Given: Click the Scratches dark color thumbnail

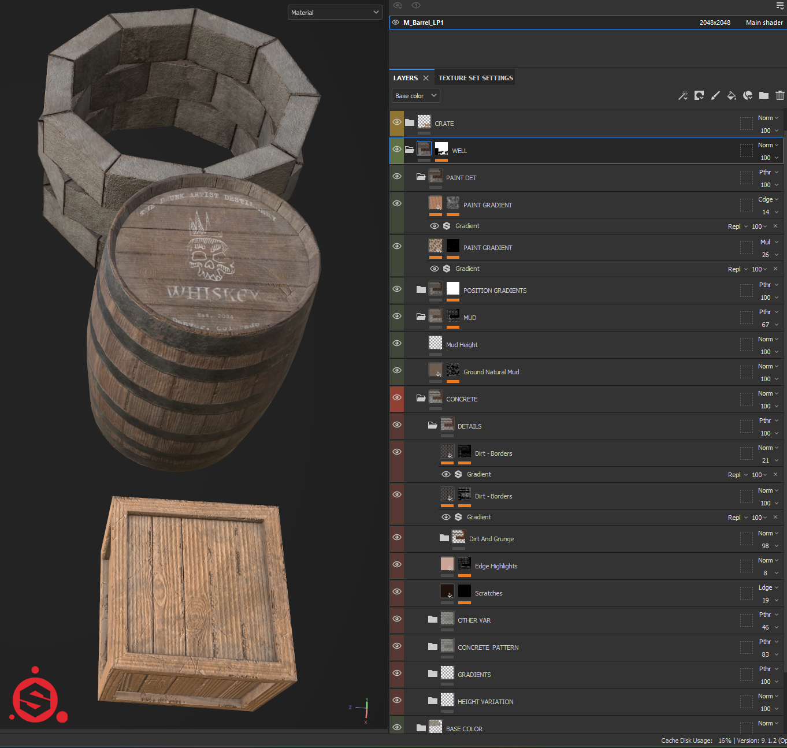Looking at the screenshot, I should pos(447,591).
